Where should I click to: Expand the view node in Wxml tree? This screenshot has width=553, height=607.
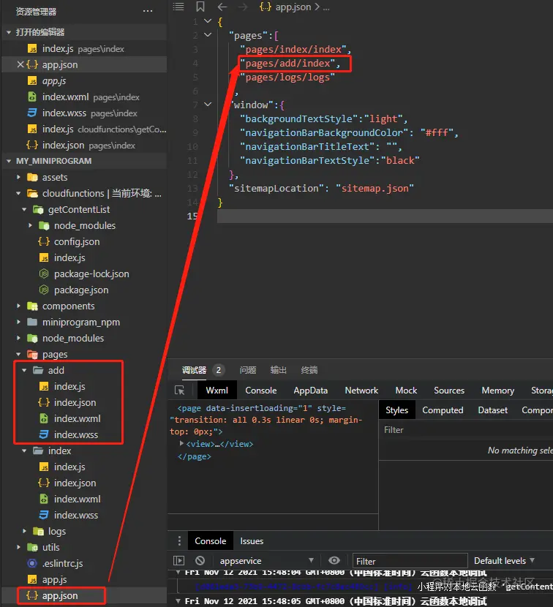pos(181,444)
